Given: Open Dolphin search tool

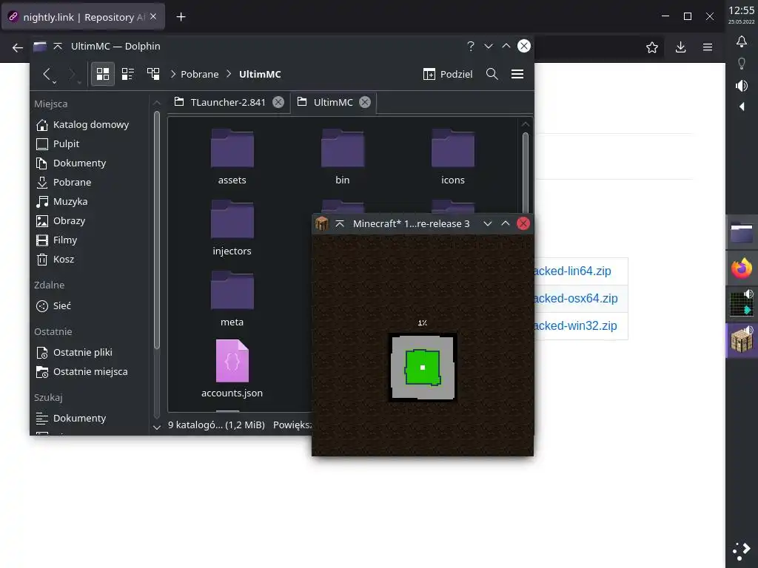Looking at the screenshot, I should [492, 74].
